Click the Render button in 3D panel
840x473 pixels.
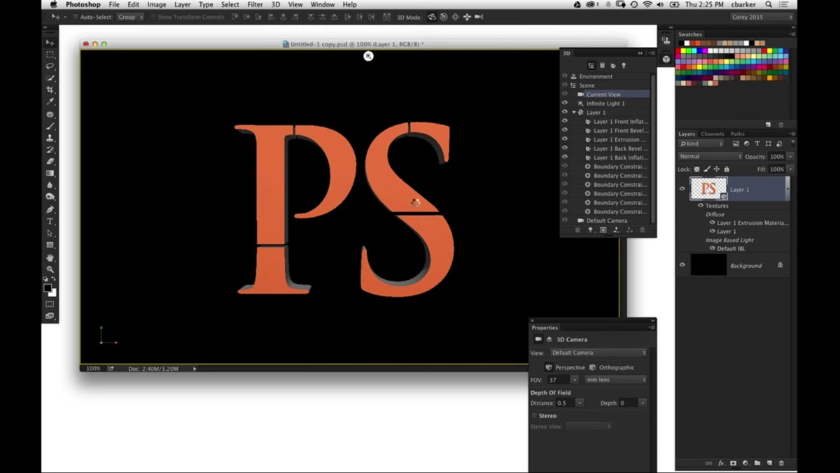click(x=603, y=230)
